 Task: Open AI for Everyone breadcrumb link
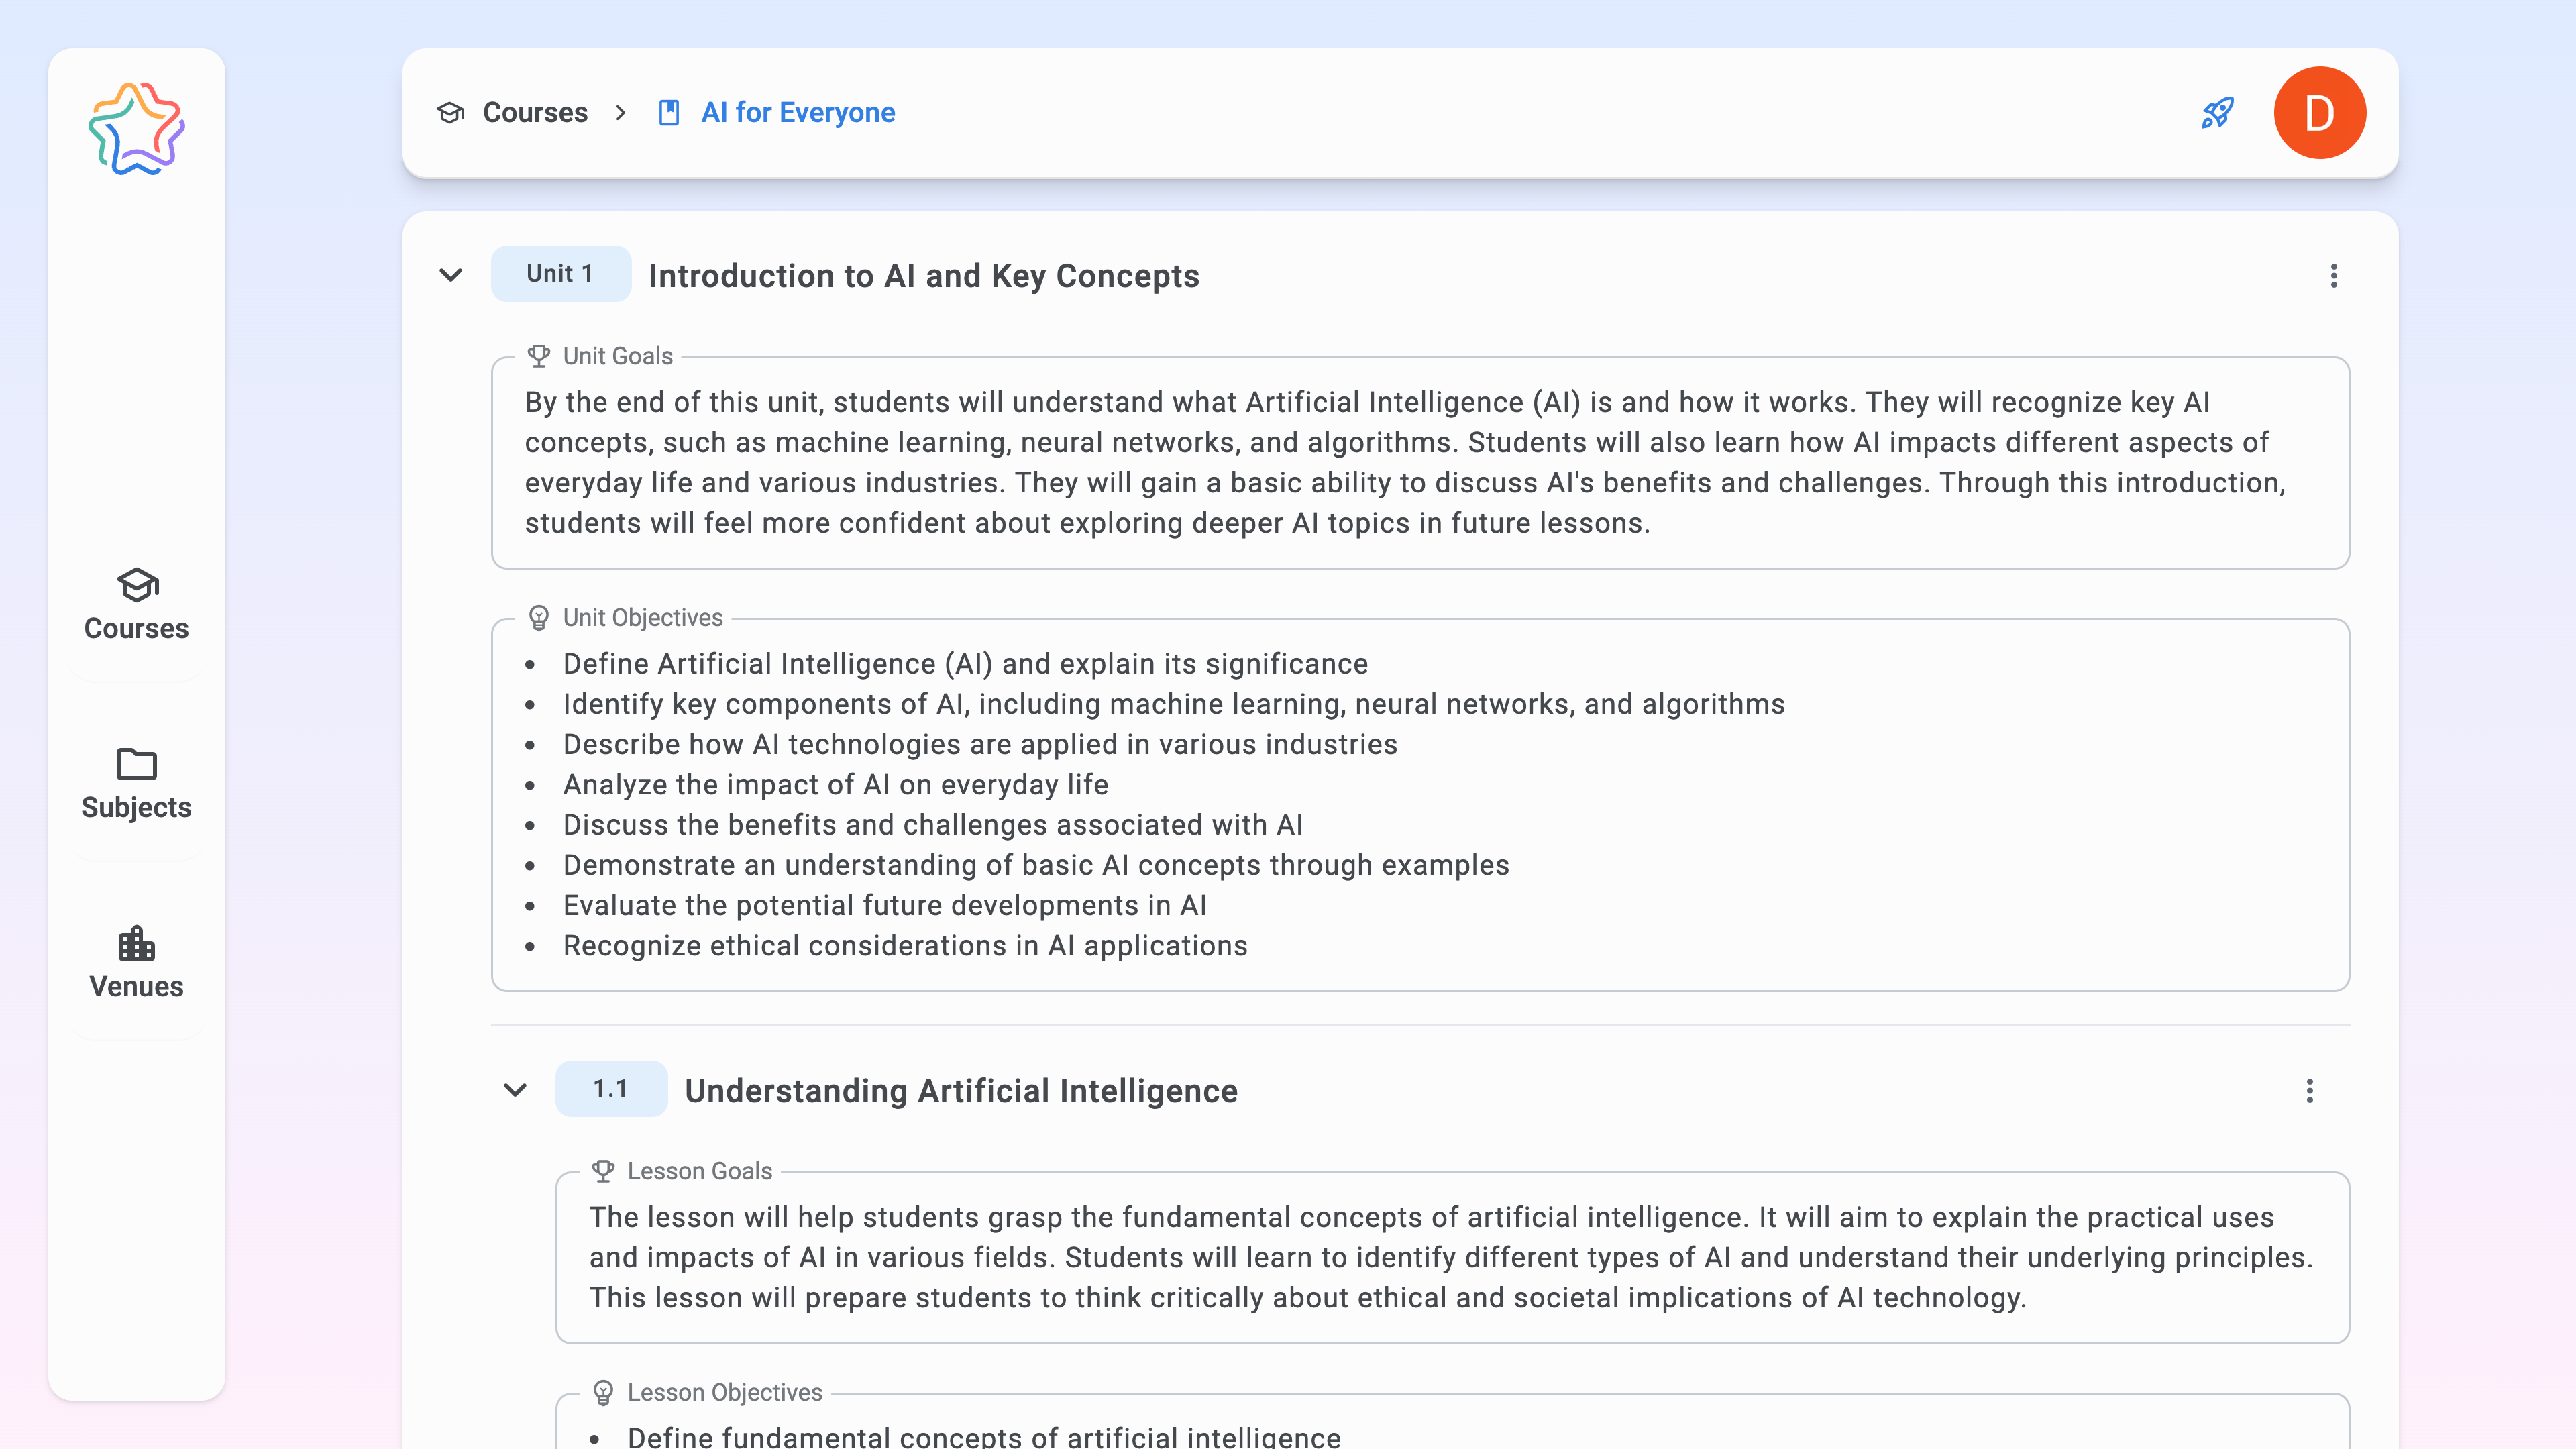[798, 113]
